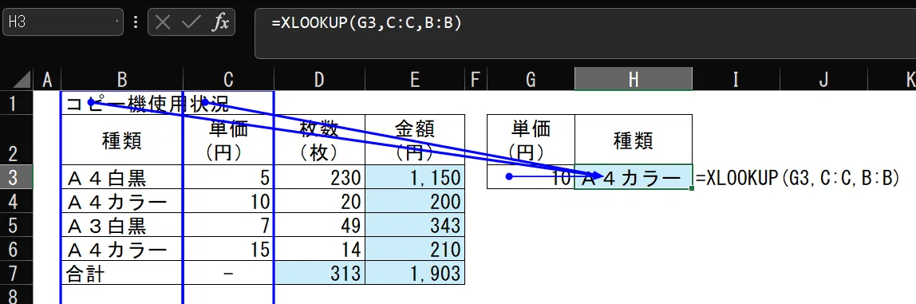
Task: Click the formula text in cell I3
Action: click(x=797, y=178)
